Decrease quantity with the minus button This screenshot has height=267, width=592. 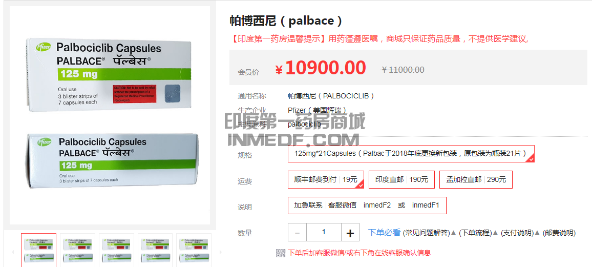click(297, 233)
